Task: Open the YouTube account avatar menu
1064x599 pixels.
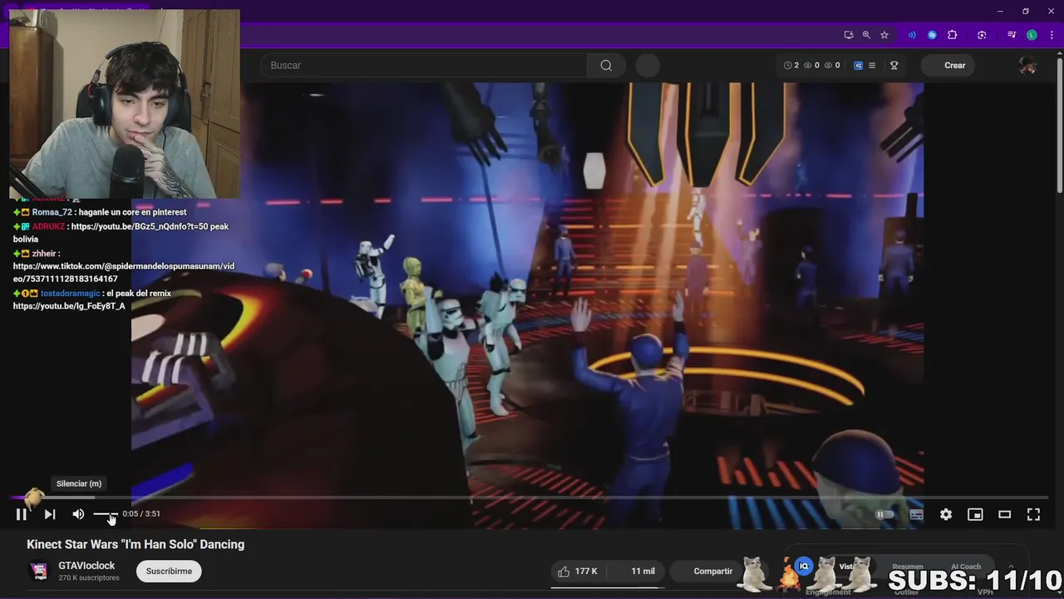Action: point(1027,66)
